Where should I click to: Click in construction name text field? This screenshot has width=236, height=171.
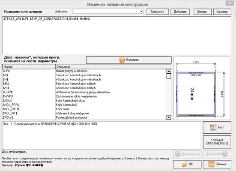[x=117, y=35]
